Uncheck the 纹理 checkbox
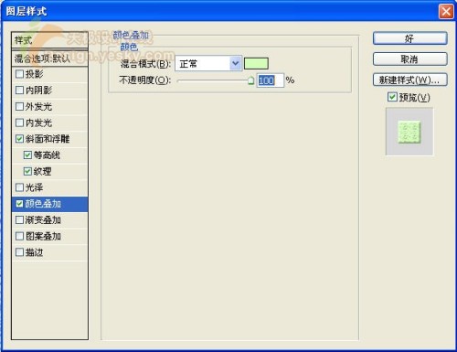This screenshot has width=457, height=352. (x=27, y=171)
